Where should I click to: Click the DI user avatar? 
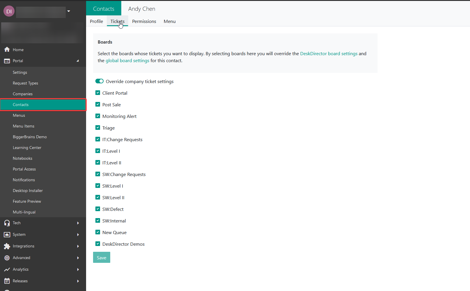pyautogui.click(x=9, y=11)
